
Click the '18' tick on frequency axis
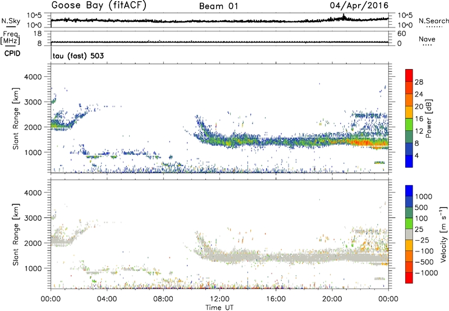tap(38, 34)
